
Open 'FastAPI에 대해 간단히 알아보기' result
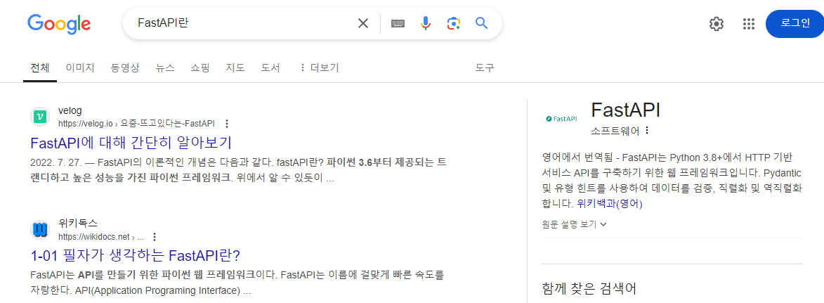point(131,143)
